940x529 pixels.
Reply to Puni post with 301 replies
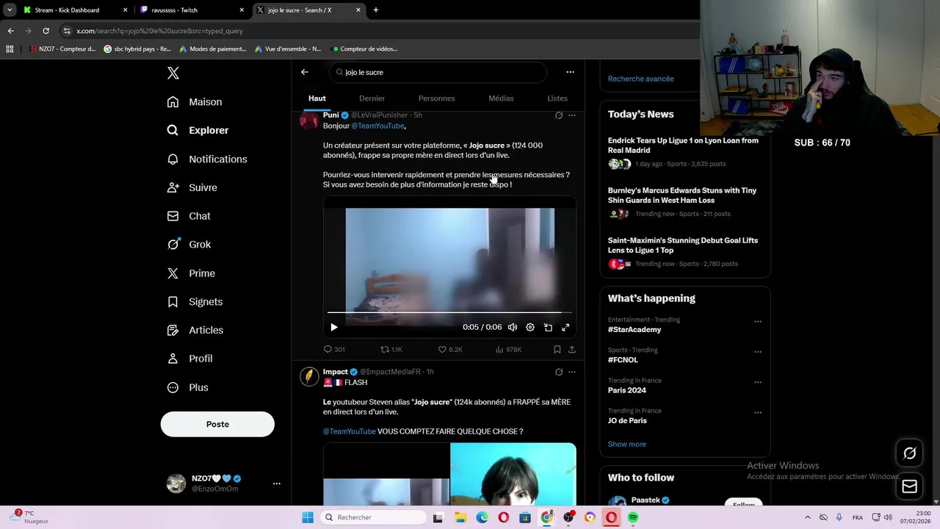point(334,350)
